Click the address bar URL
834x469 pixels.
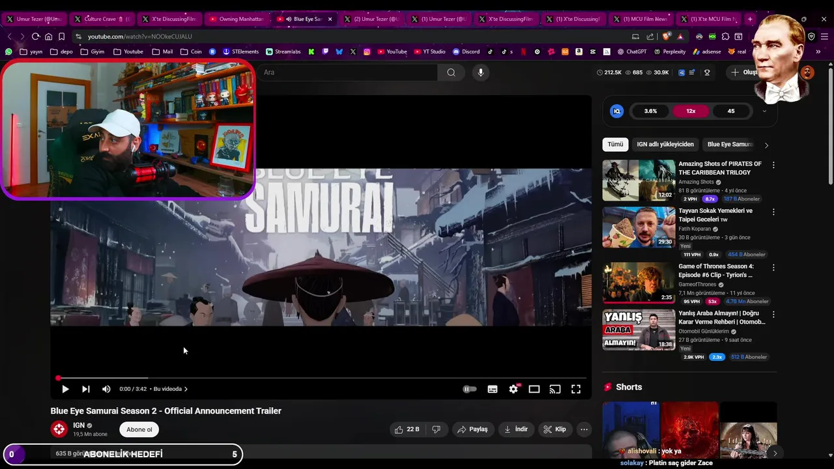140,36
